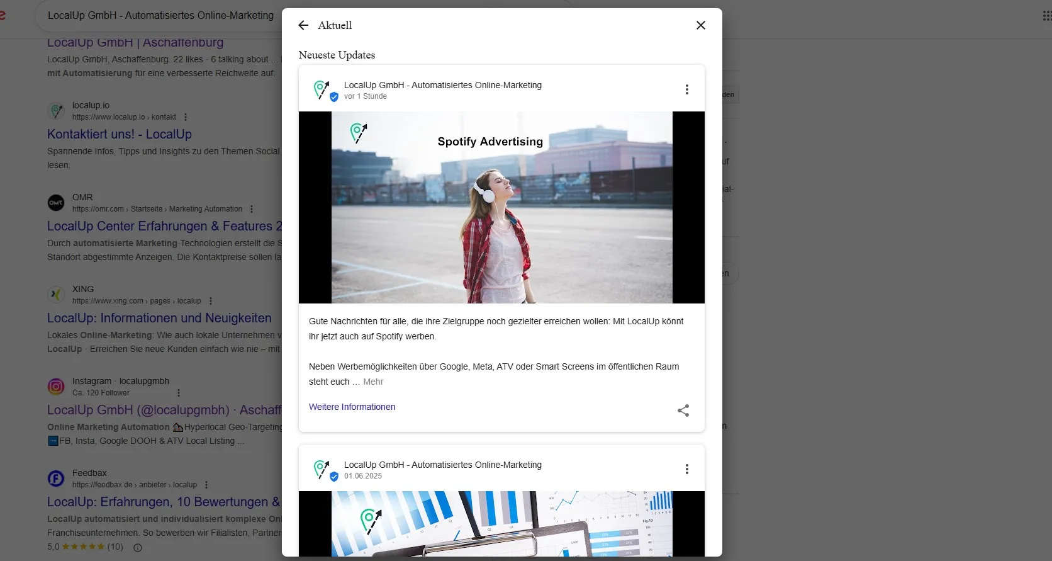
Task: Open the LocalUp GmbH | Aschaffenburg result
Action: 135,43
